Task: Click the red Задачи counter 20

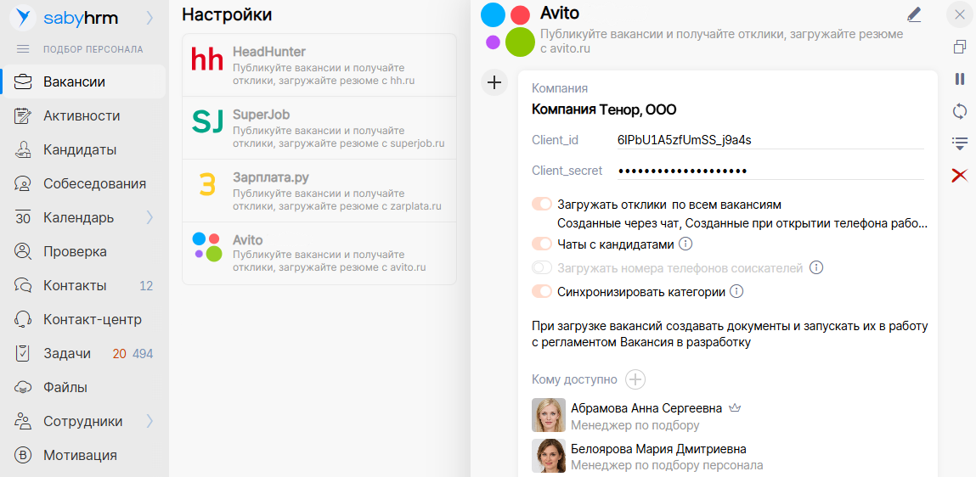Action: [120, 354]
